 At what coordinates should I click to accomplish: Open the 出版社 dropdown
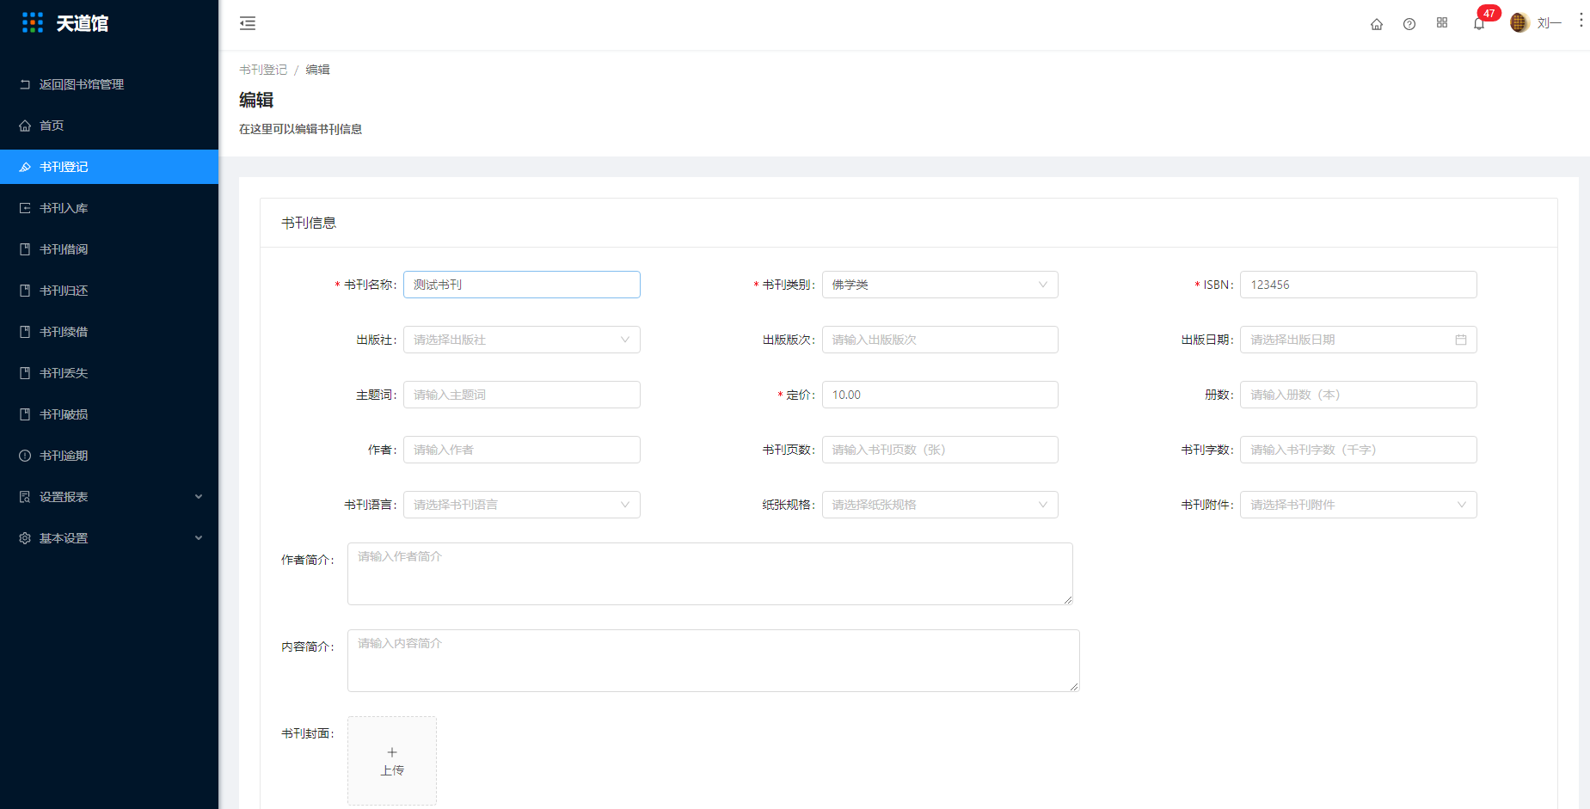[x=522, y=340]
